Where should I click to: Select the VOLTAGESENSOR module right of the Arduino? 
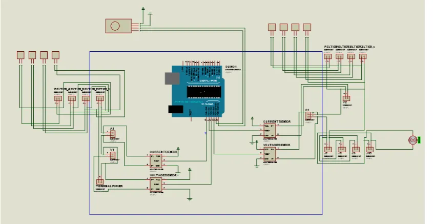(270, 154)
